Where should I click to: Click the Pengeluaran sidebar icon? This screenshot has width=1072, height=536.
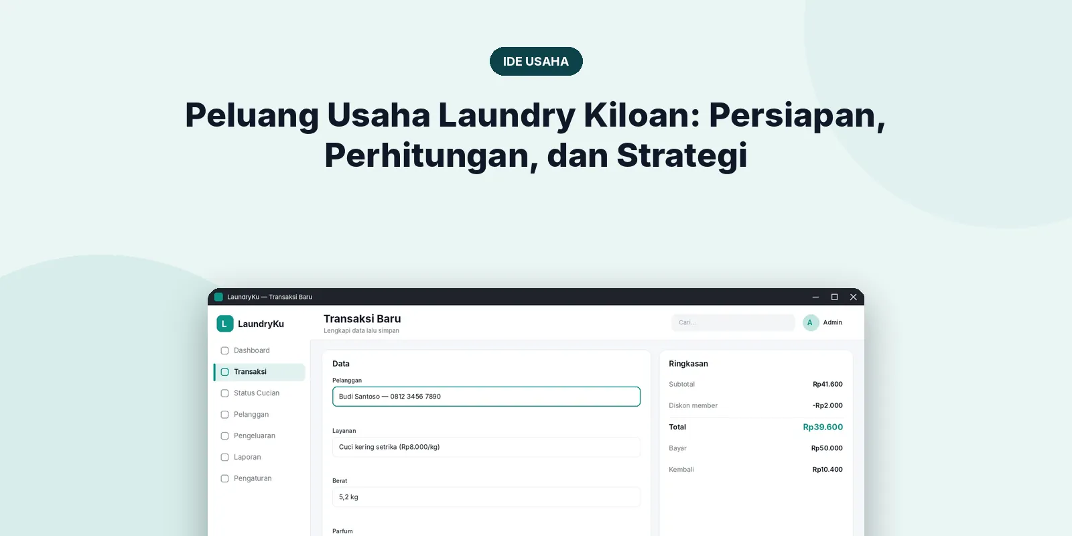click(224, 436)
